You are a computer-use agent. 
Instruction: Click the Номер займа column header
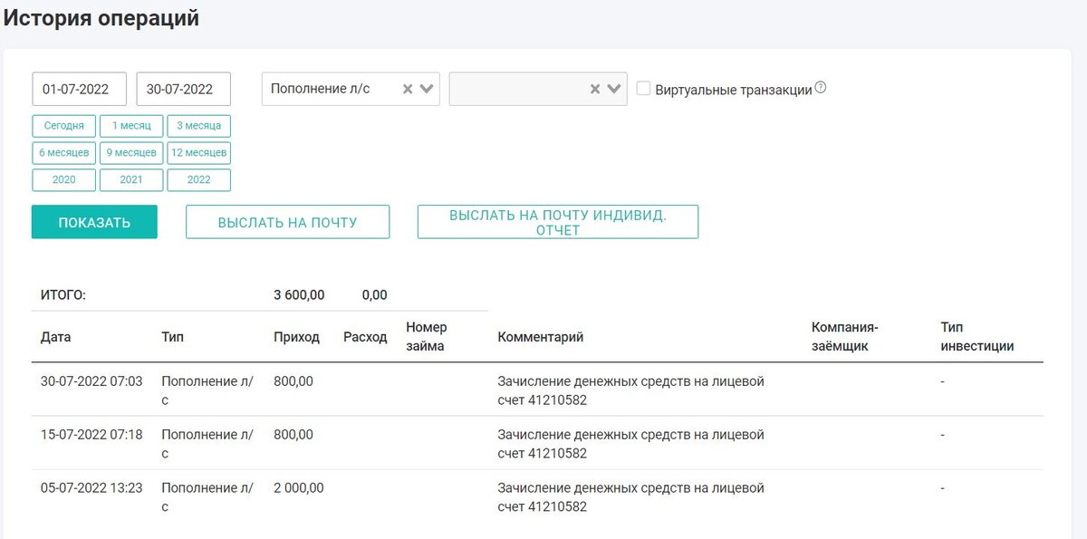pos(427,336)
